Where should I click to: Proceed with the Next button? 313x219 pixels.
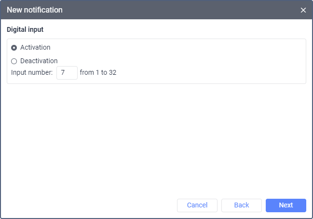[286, 205]
